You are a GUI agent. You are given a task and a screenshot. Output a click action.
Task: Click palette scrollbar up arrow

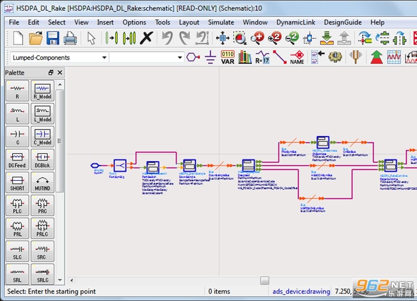[x=60, y=85]
